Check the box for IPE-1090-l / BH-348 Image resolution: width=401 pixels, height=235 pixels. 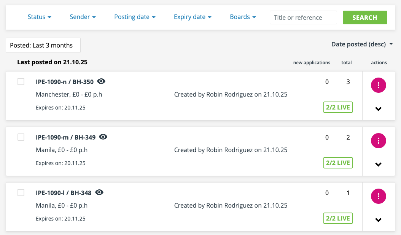(21, 193)
